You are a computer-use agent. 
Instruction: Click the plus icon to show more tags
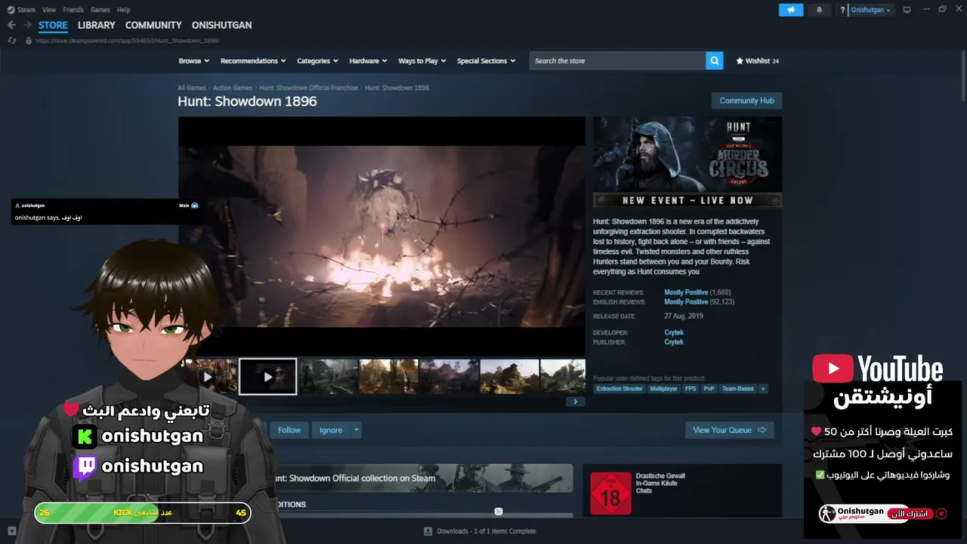(763, 388)
